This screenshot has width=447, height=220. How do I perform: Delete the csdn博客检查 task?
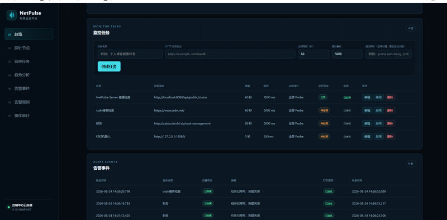coord(390,111)
